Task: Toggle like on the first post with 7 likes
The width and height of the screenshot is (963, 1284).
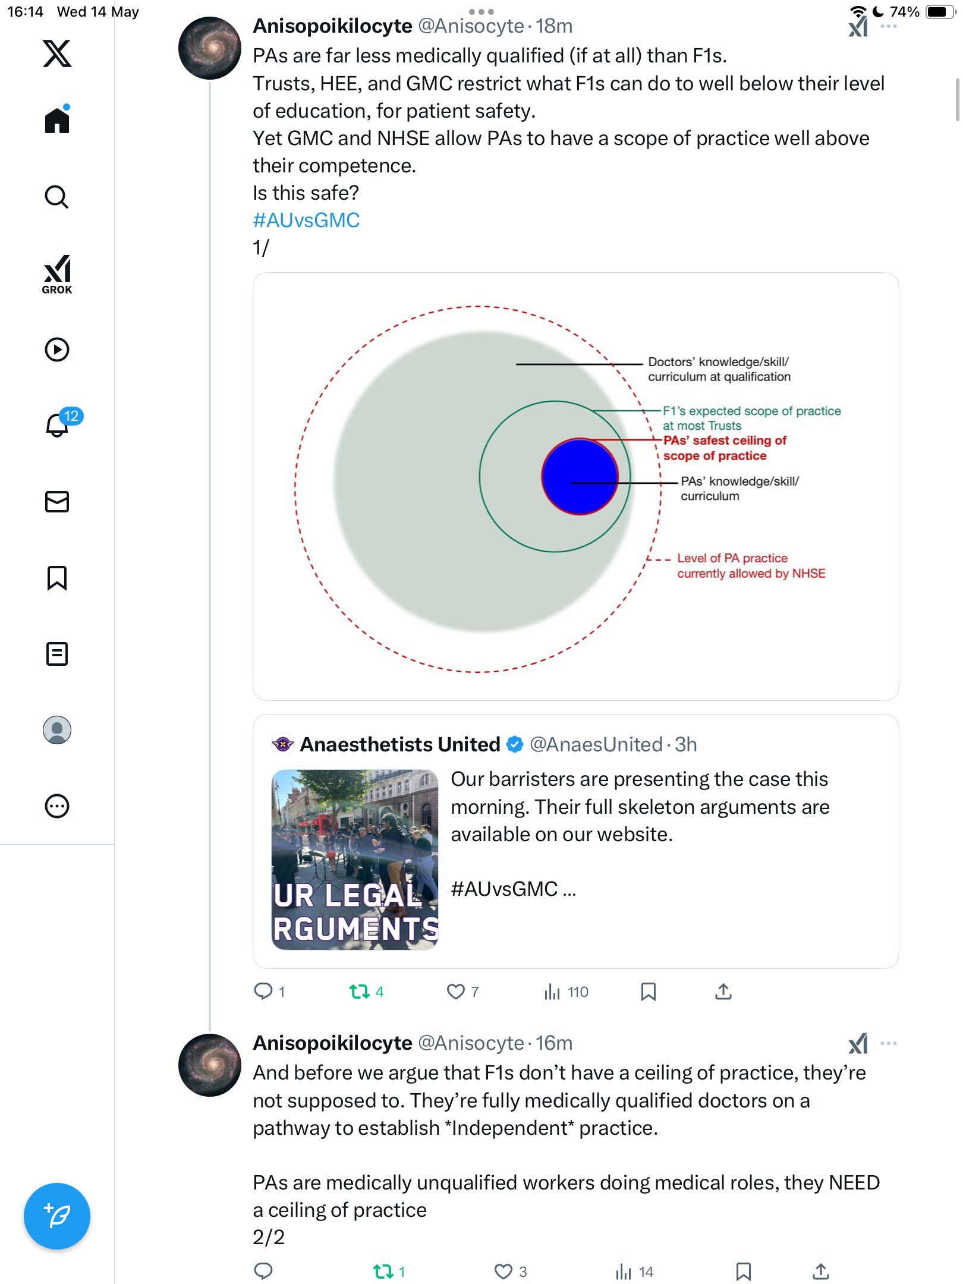Action: 463,992
